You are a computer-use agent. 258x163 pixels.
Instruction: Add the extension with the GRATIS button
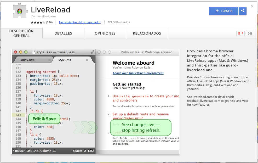click(223, 11)
